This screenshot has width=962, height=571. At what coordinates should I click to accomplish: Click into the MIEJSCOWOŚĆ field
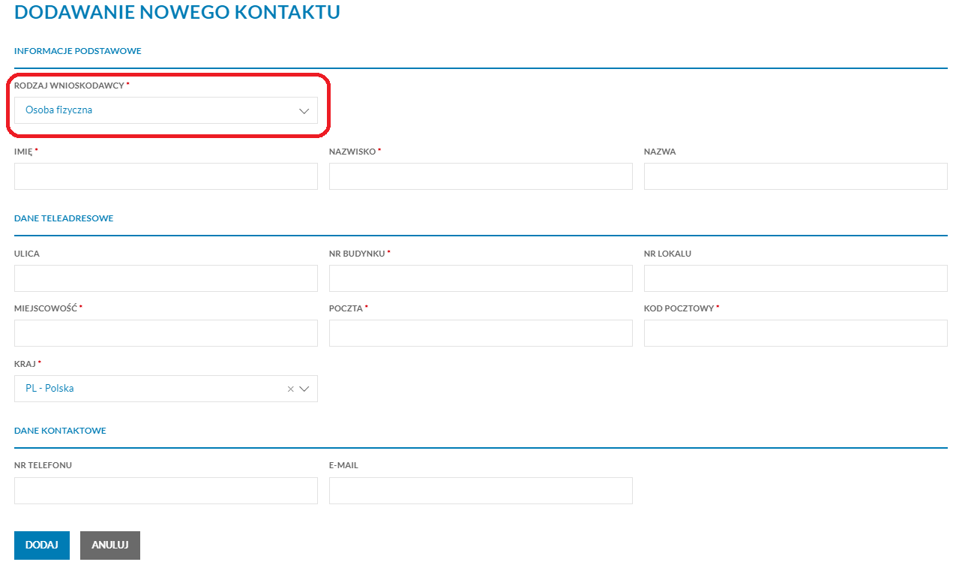(165, 332)
